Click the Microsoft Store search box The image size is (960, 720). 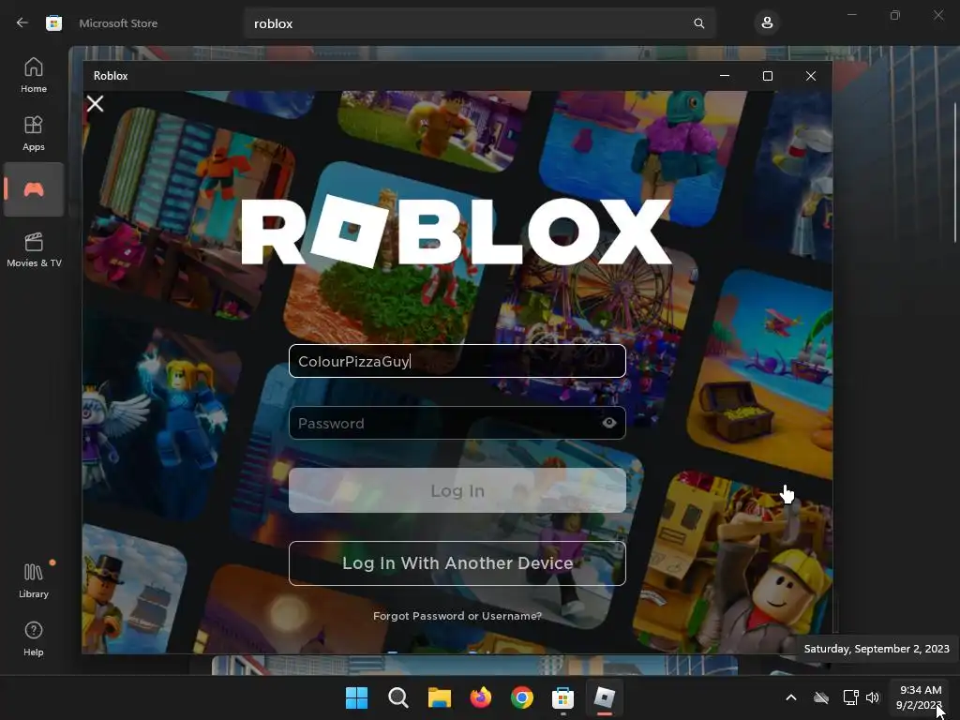pos(480,23)
